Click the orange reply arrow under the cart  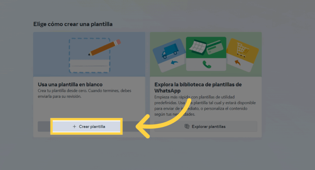pos(237,63)
